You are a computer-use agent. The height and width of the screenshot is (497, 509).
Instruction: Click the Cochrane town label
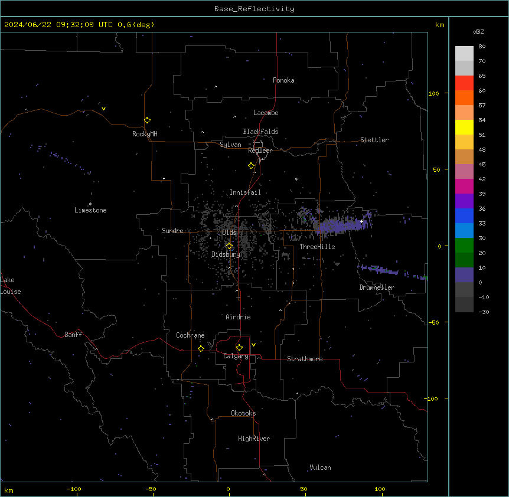[x=190, y=335]
